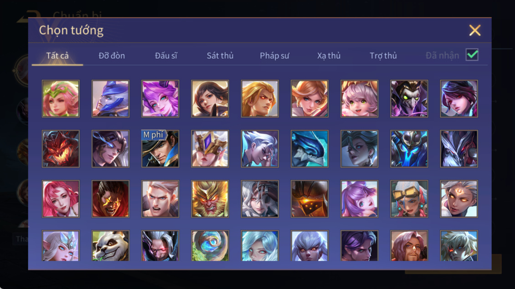Select the blue shark hero portrait
This screenshot has height=289, width=515.
[310, 149]
